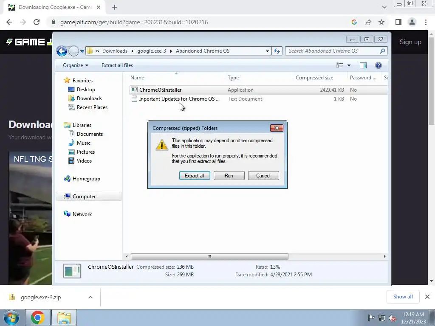Click the Explorer refresh button

tap(277, 51)
